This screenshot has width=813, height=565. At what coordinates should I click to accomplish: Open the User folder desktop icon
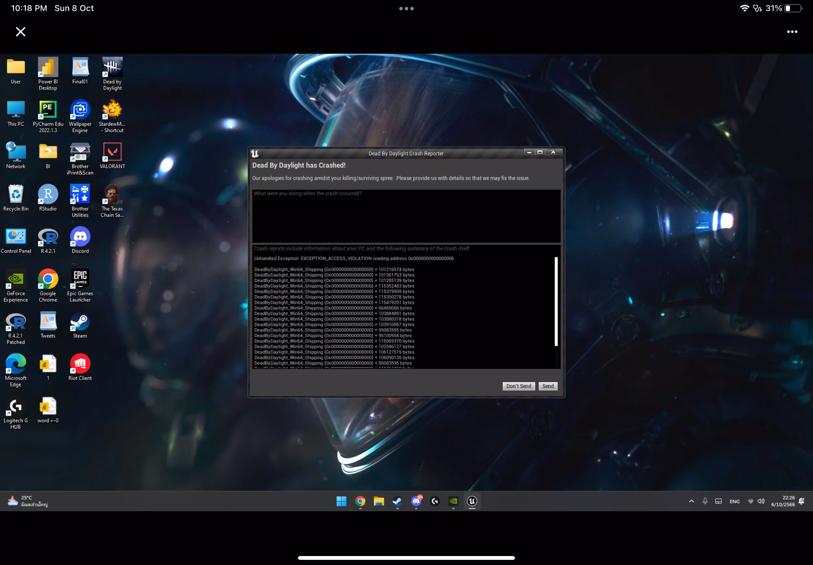16,71
